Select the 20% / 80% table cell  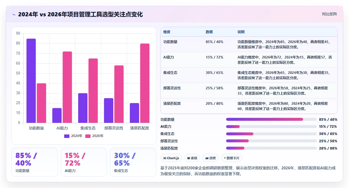(214, 104)
